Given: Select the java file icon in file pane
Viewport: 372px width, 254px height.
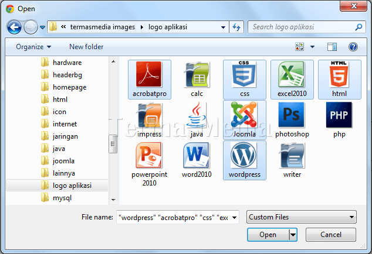Looking at the screenshot, I should (x=197, y=115).
